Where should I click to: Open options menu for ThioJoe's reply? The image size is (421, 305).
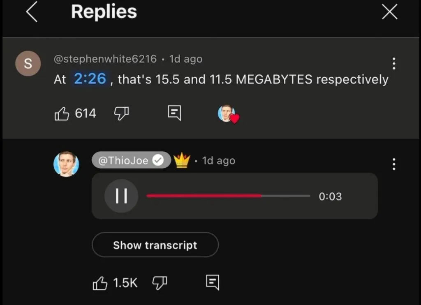394,164
